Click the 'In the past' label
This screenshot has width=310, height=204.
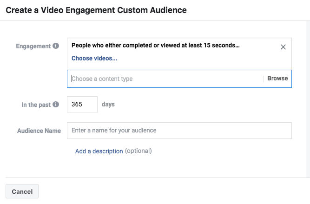tap(35, 105)
